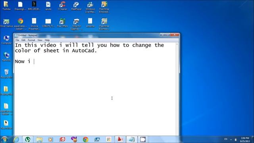Select the Drawing1 file desktop icon
Viewport: 254px width, 143px height.
(x=20, y=6)
